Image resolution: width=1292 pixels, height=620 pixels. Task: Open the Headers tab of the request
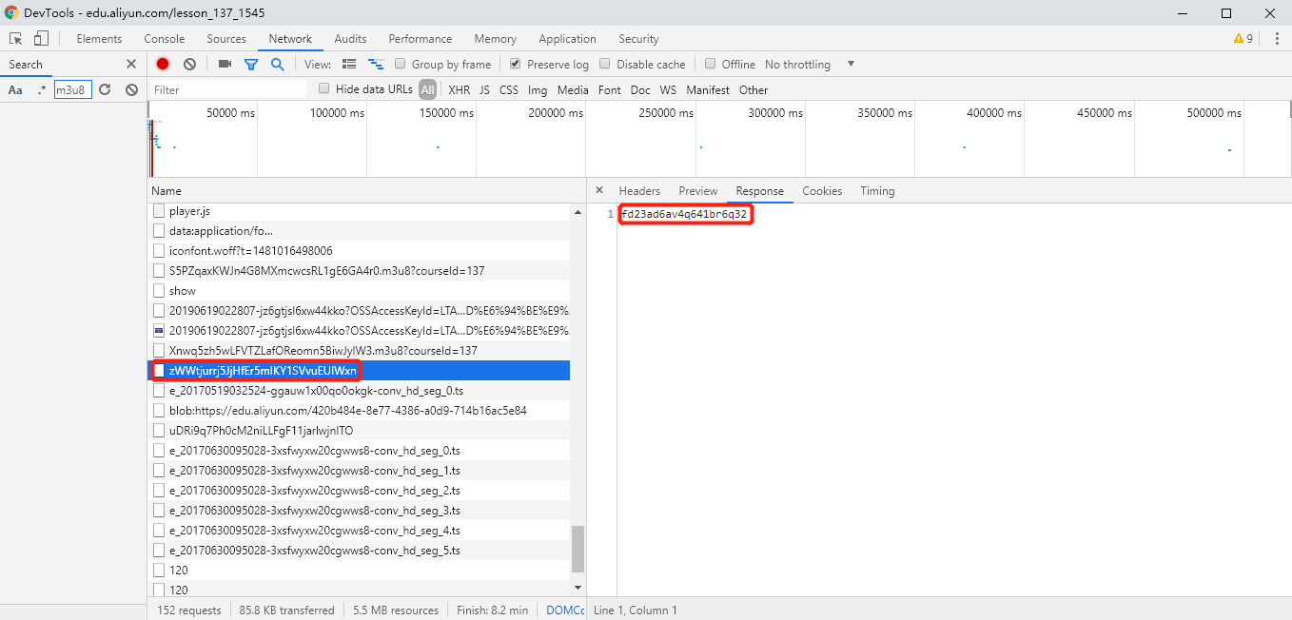[639, 190]
